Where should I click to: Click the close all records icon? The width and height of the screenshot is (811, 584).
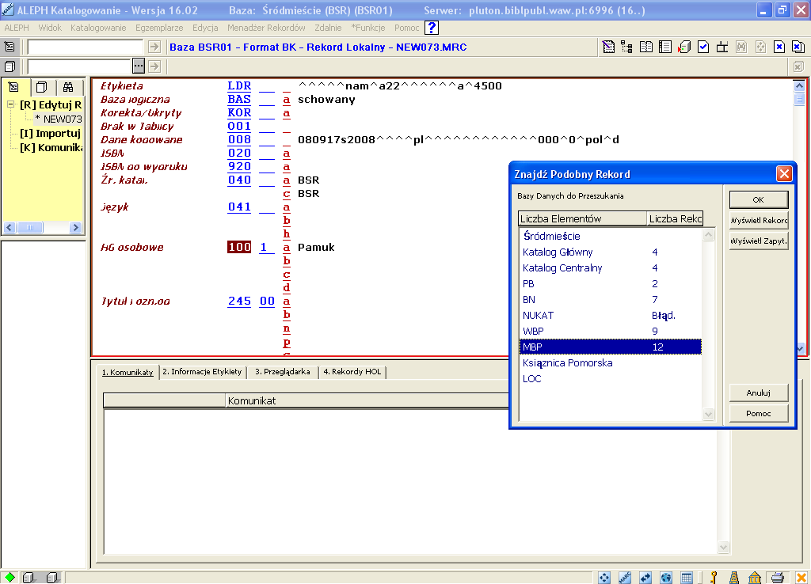tap(798, 47)
